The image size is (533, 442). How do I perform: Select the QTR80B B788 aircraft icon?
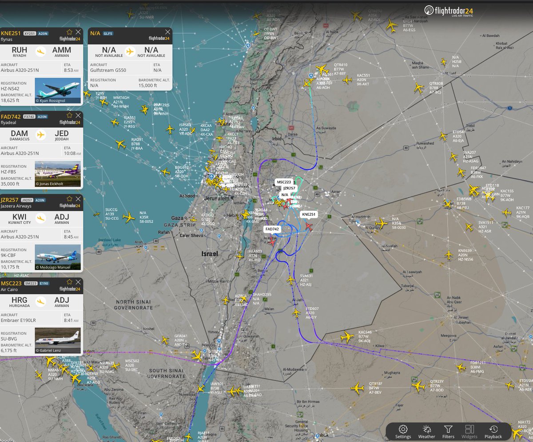419,88
